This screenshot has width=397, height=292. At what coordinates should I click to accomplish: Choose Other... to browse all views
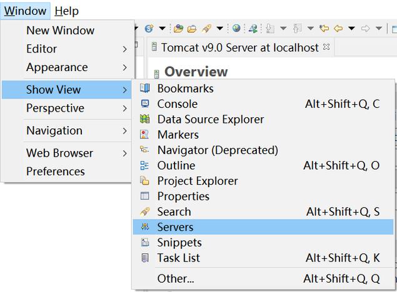point(176,278)
